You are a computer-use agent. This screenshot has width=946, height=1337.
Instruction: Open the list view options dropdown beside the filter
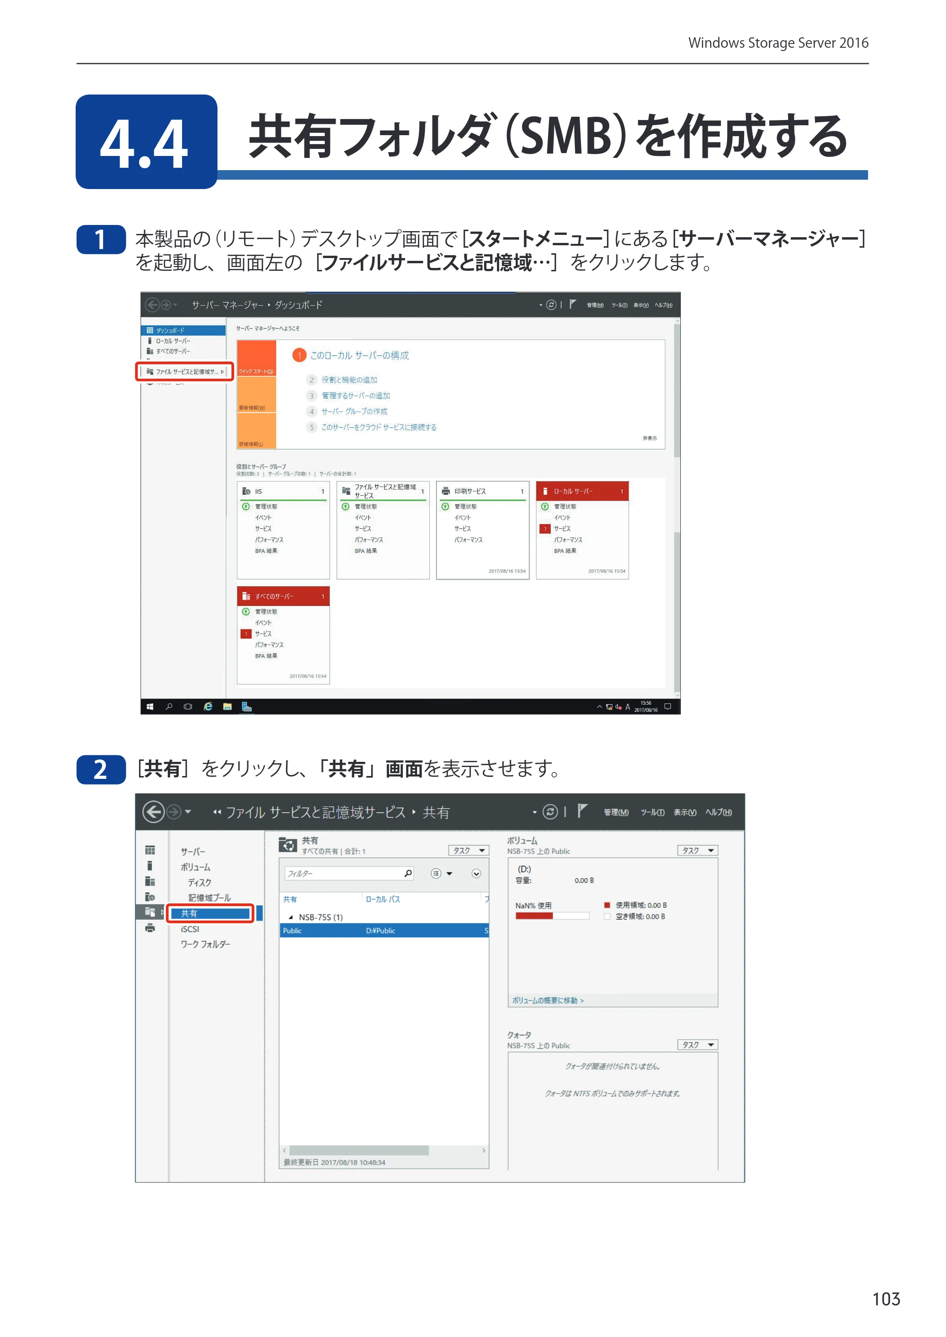click(x=442, y=873)
